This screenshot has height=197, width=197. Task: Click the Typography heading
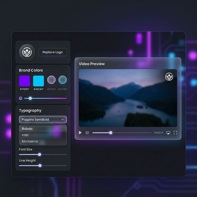click(x=30, y=111)
